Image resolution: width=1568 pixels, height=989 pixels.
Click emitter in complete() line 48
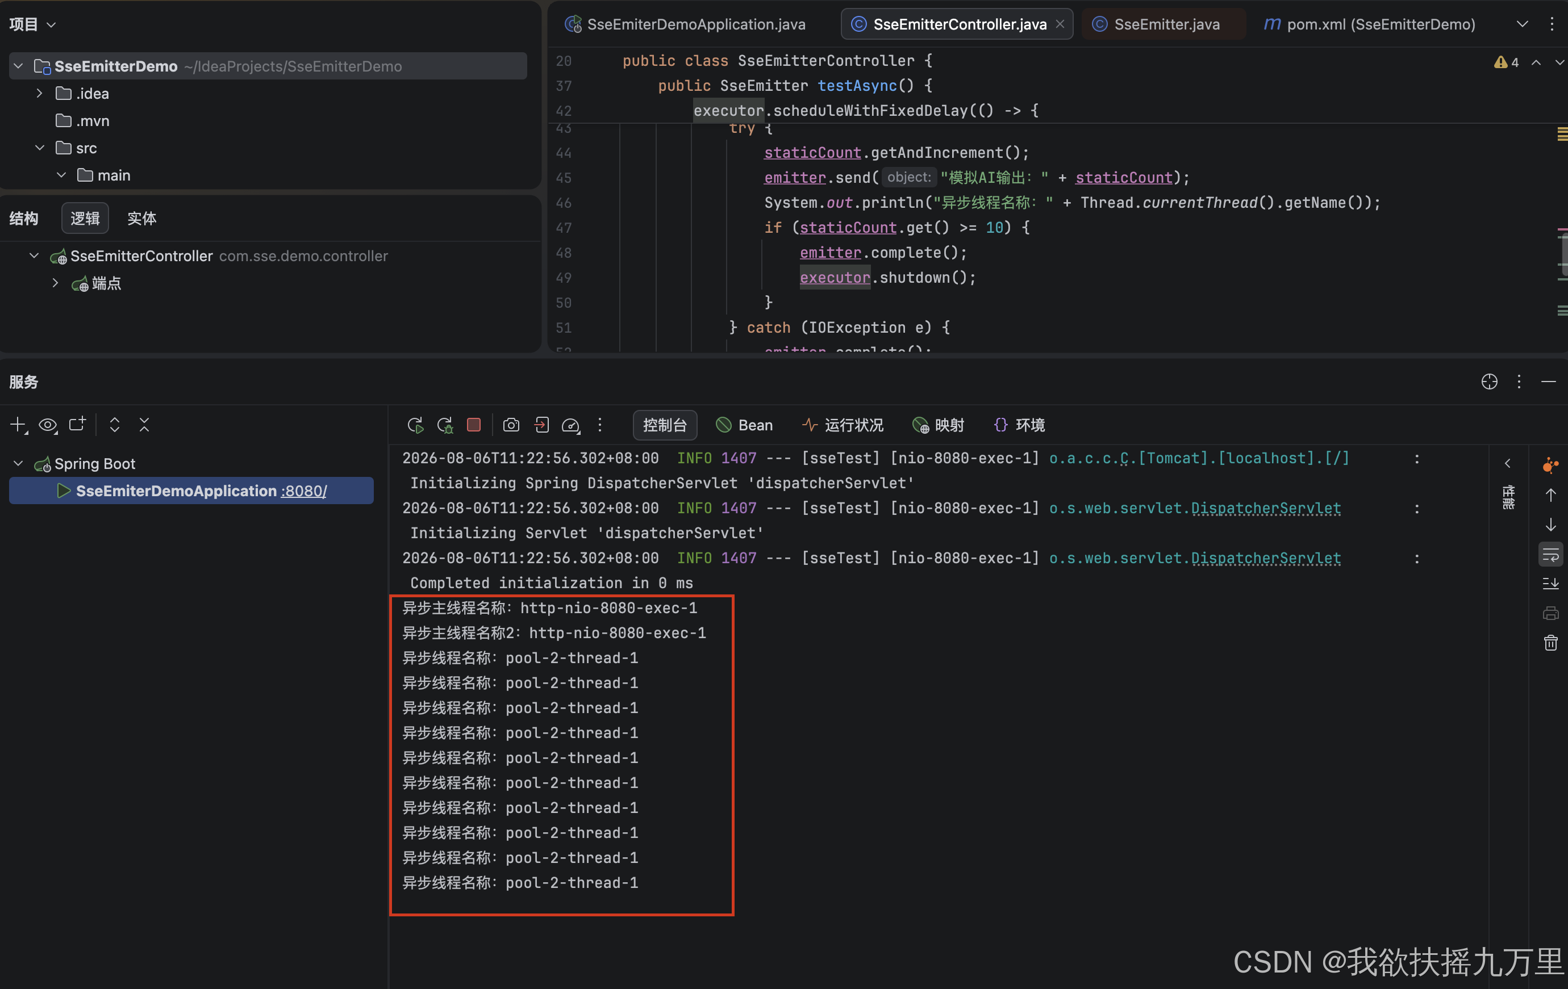click(830, 253)
